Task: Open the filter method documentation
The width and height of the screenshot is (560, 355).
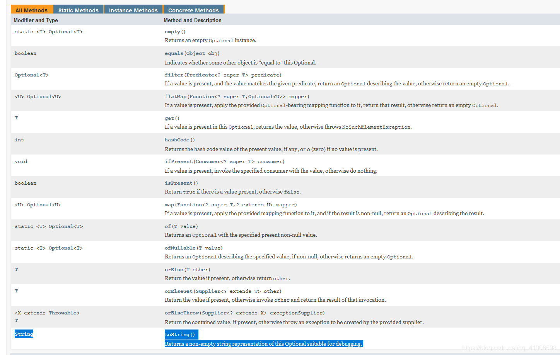Action: pos(174,75)
